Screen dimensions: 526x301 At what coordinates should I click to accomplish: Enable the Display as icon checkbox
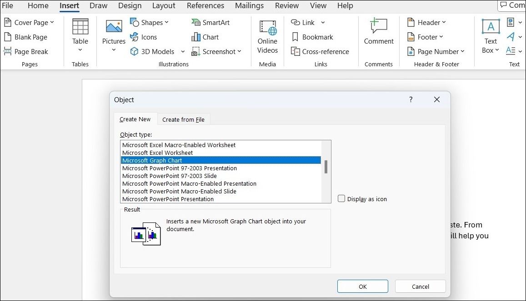(341, 198)
